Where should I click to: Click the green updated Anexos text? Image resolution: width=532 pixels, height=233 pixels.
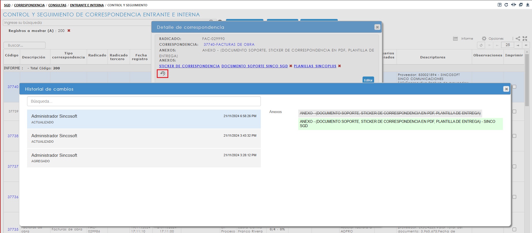(400, 124)
